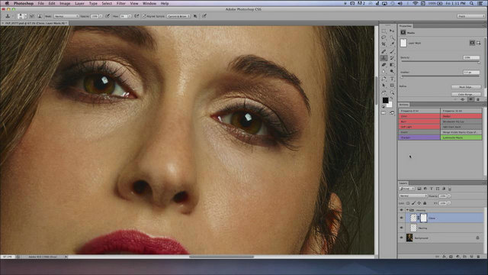
Task: Toggle lock transparent pixels
Action: tap(408, 203)
